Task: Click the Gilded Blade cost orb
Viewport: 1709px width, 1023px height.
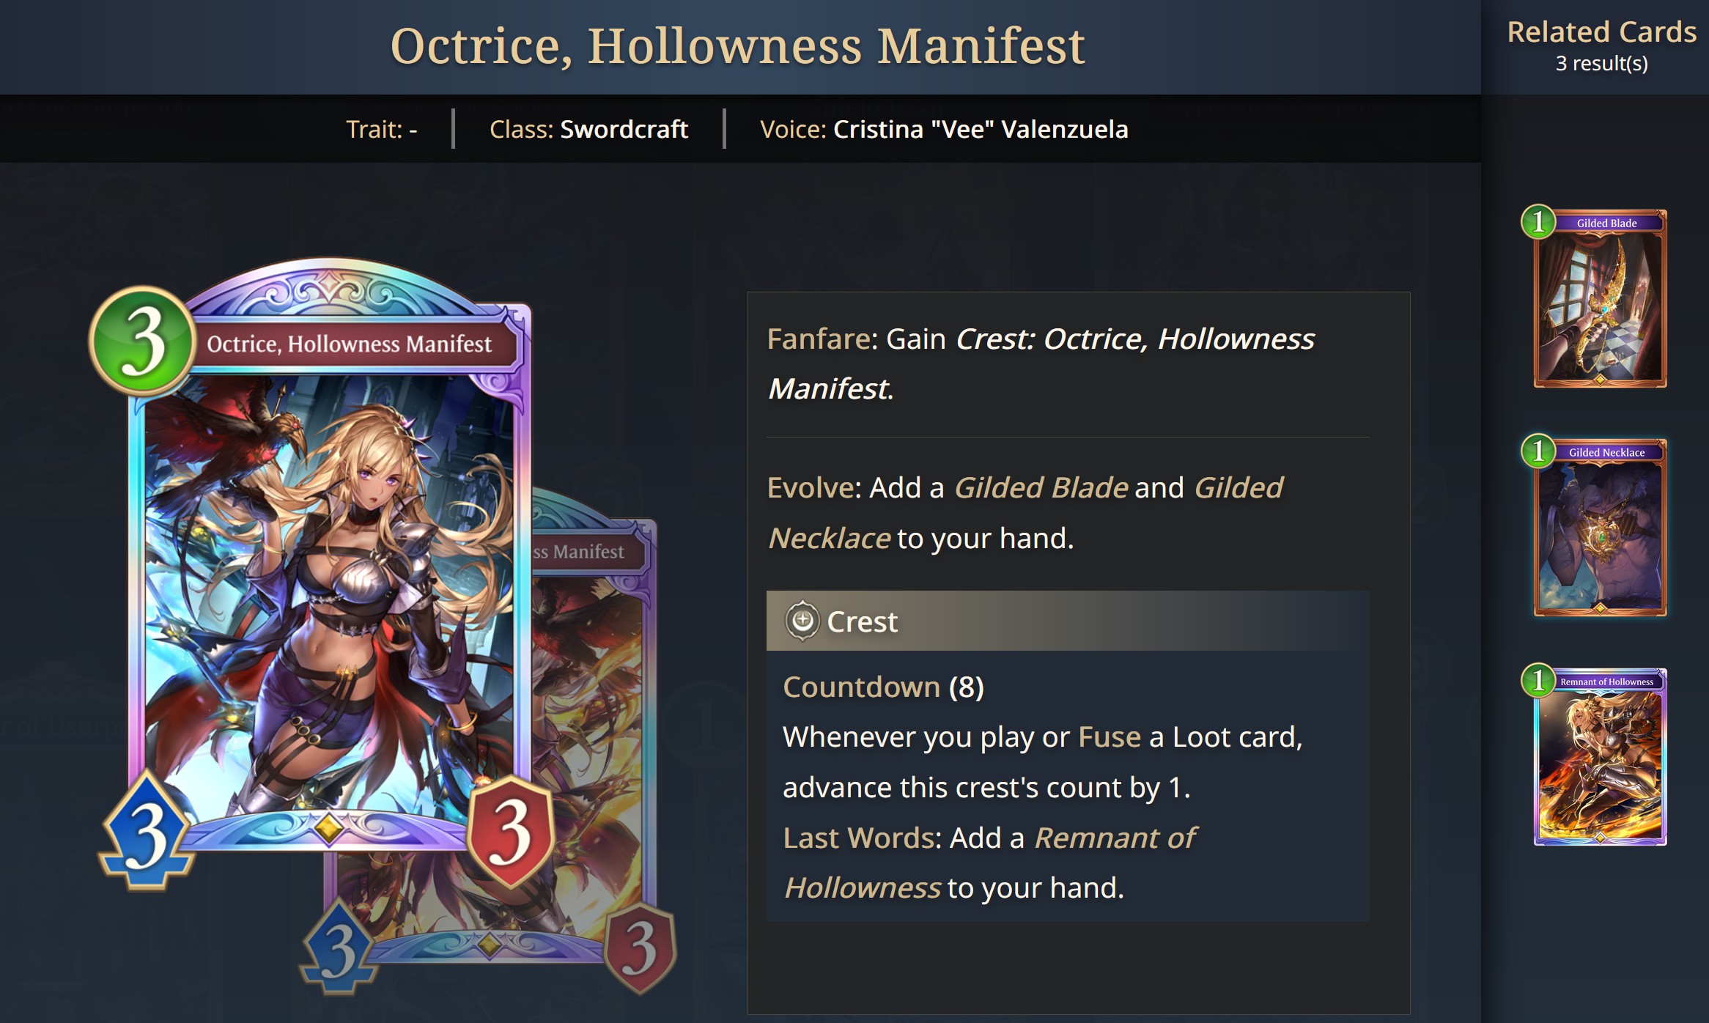Action: (1538, 221)
